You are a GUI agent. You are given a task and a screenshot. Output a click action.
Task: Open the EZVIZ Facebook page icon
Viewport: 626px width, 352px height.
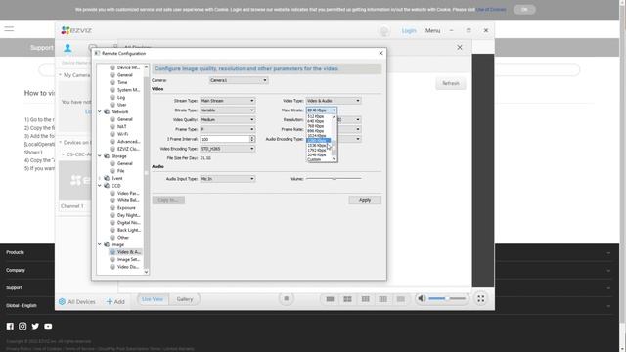pyautogui.click(x=10, y=326)
